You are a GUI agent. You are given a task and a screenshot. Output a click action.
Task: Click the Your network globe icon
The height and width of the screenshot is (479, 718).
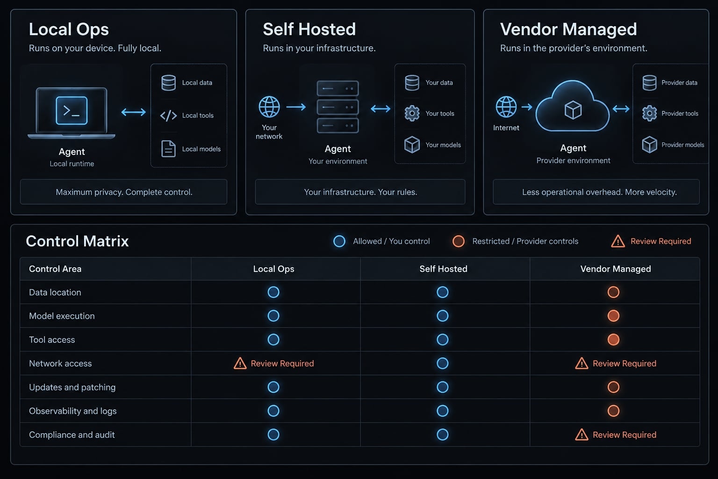pyautogui.click(x=269, y=107)
